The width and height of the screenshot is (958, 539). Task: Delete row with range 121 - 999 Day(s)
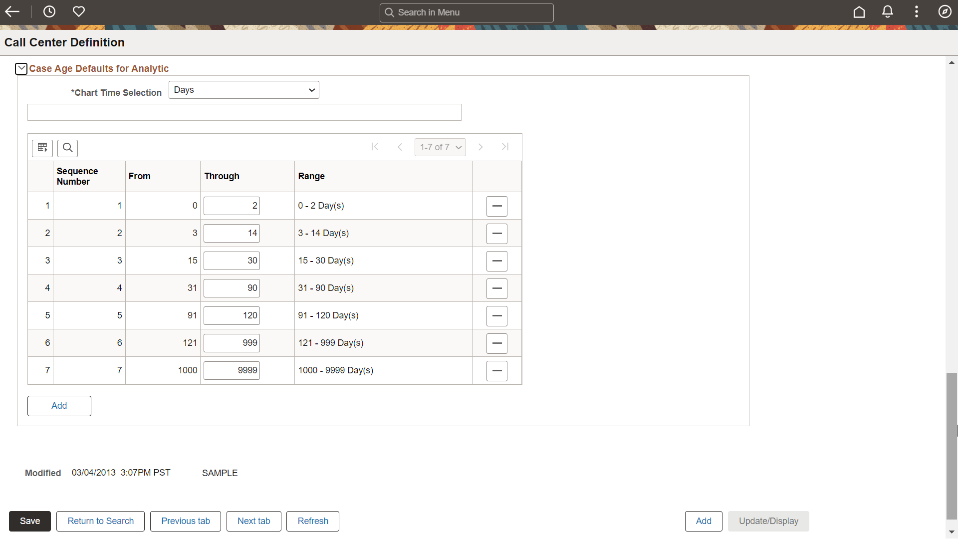(x=497, y=343)
